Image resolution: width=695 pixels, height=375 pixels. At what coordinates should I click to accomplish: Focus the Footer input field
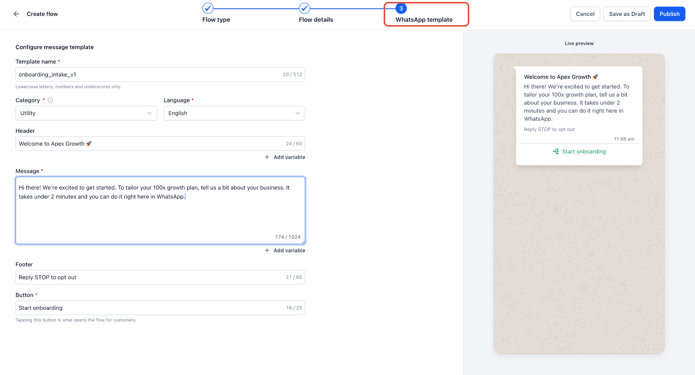pyautogui.click(x=160, y=277)
